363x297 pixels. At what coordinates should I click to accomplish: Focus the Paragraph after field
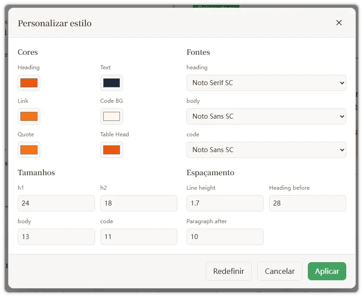225,237
